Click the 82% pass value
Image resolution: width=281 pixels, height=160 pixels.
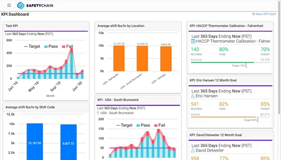coord(224,104)
